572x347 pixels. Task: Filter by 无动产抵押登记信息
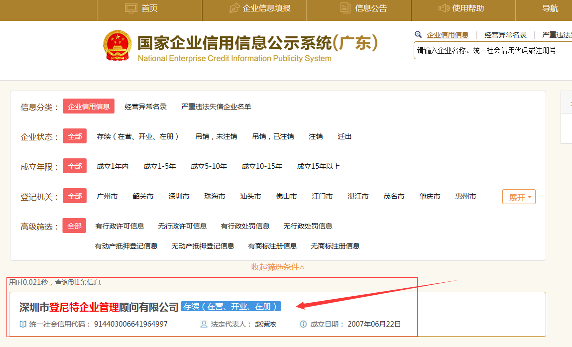203,246
